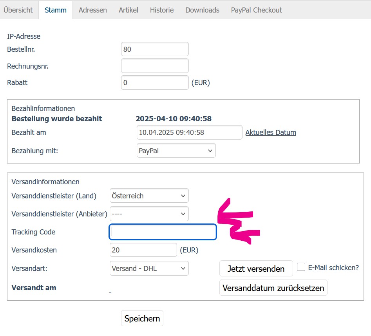Image resolution: width=371 pixels, height=336 pixels.
Task: Click the Aktuelles Datum link
Action: (271, 133)
